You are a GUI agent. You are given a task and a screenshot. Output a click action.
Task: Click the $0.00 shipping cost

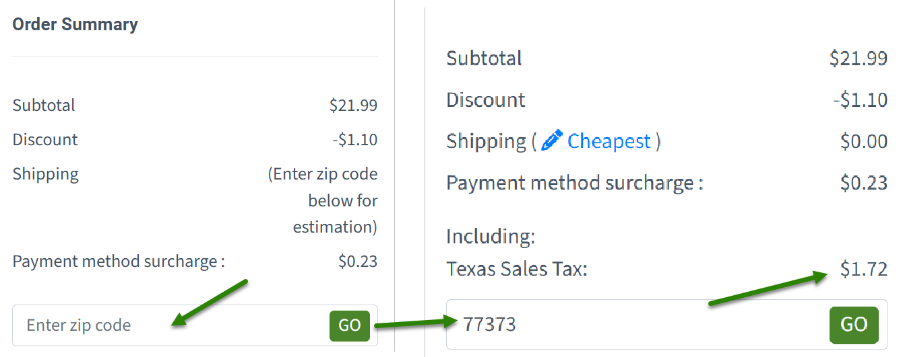(864, 141)
